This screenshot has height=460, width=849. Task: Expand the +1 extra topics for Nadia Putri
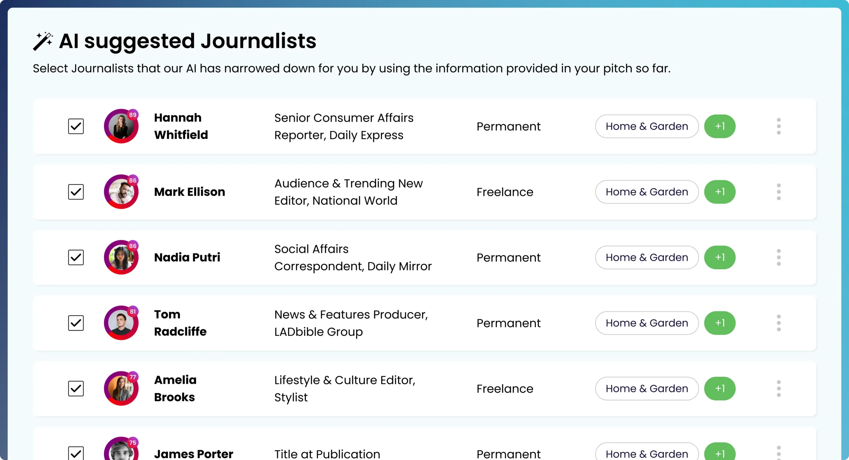[720, 257]
